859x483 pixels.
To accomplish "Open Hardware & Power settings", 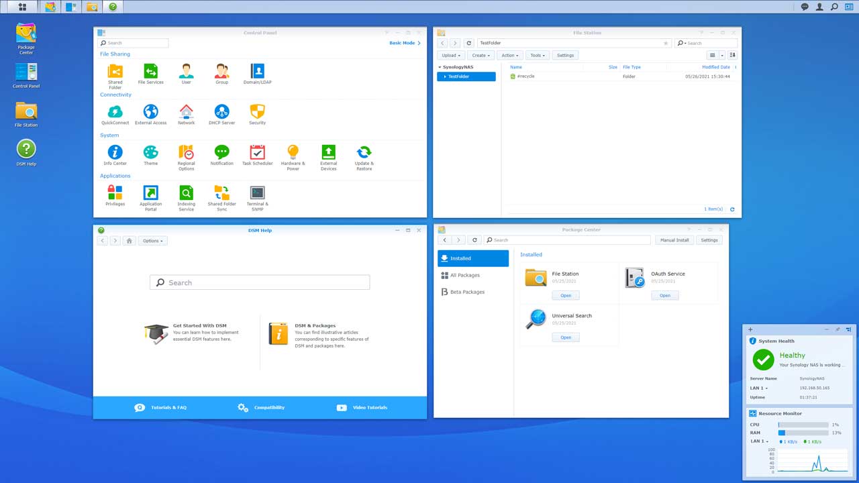I will (293, 158).
